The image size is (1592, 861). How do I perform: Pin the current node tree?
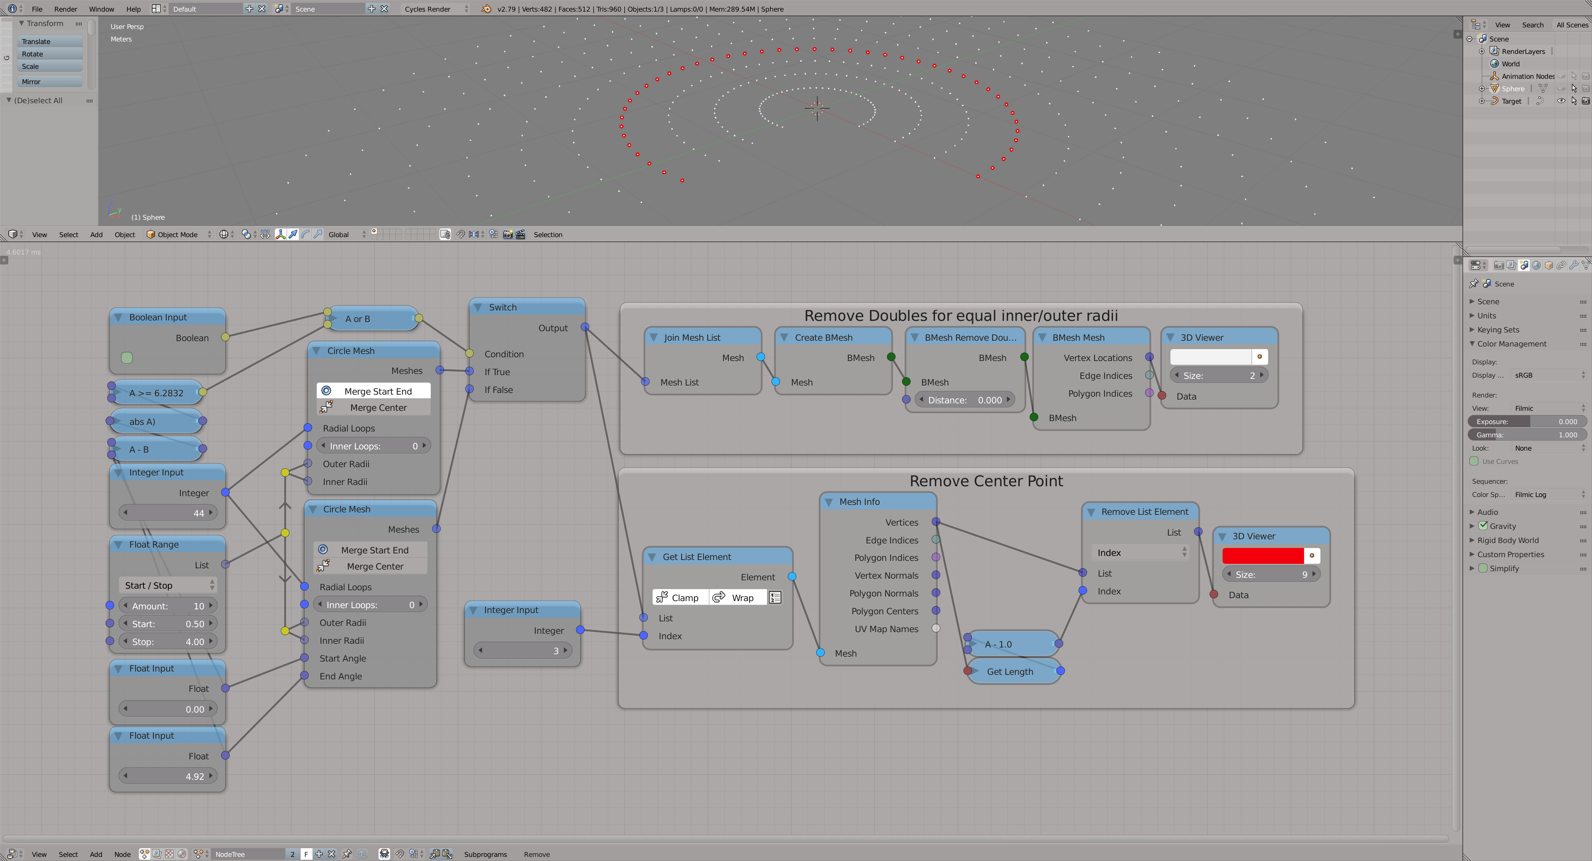347,854
